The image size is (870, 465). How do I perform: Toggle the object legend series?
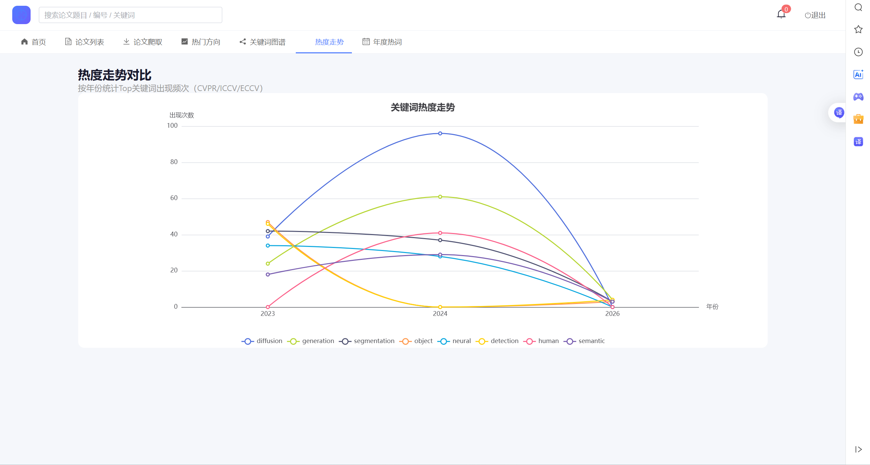(416, 341)
